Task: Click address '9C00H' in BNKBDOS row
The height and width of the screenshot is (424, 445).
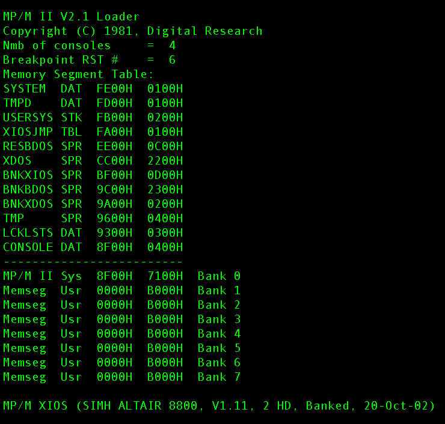Action: click(x=114, y=190)
